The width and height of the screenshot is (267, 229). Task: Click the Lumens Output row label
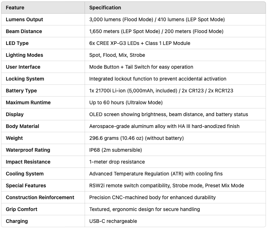coord(24,19)
